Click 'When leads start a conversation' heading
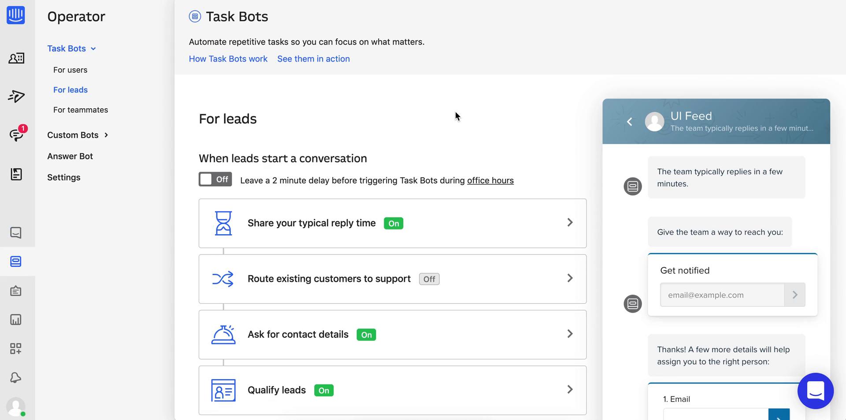This screenshot has height=420, width=846. pyautogui.click(x=283, y=158)
